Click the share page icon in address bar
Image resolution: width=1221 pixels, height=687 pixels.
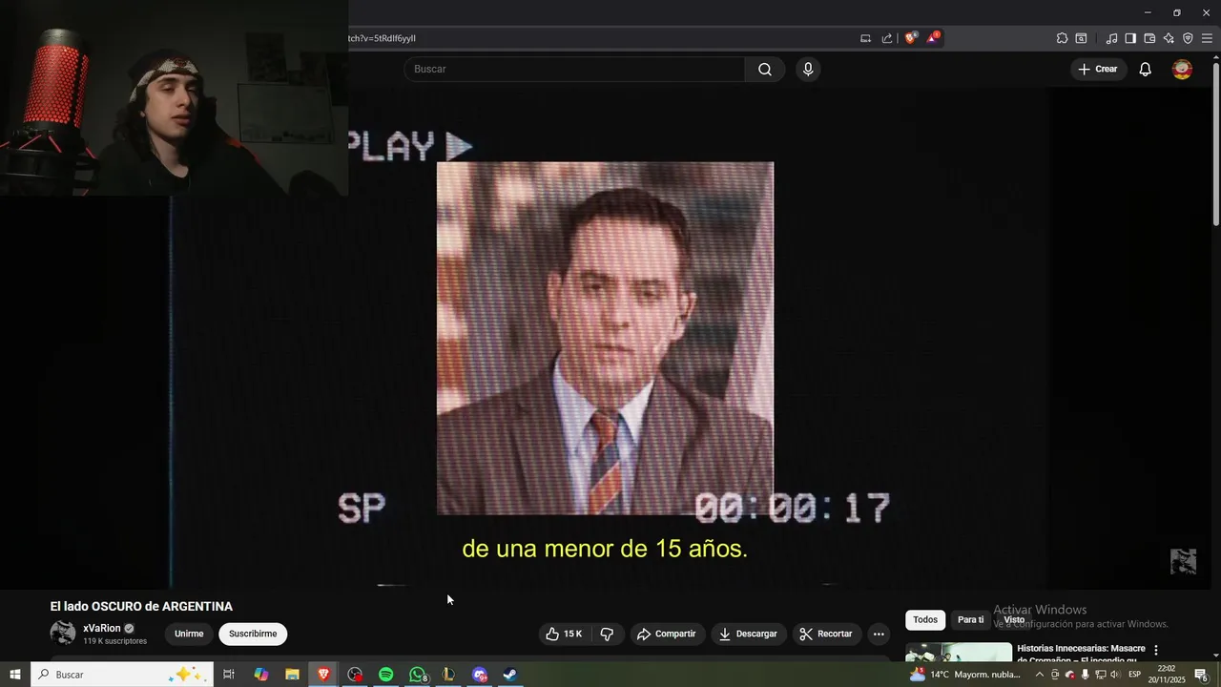click(887, 38)
